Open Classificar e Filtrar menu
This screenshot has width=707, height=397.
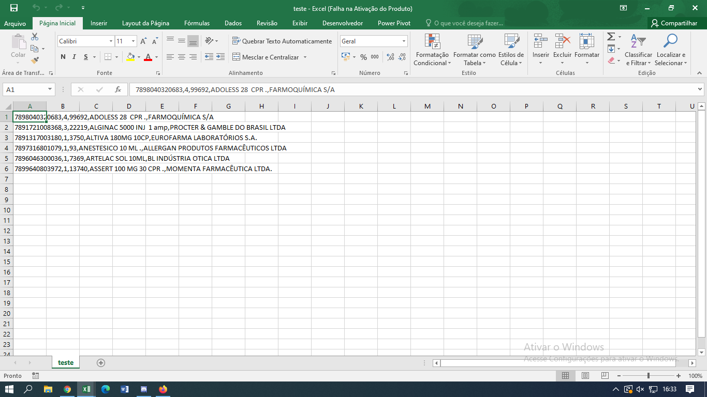[639, 50]
